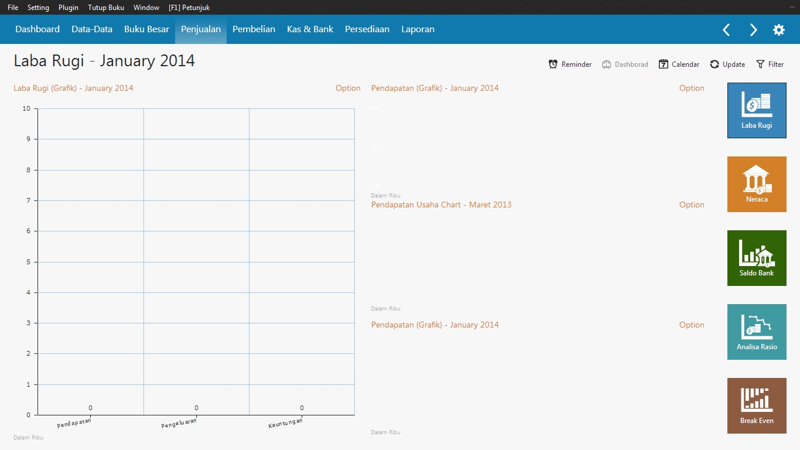
Task: Click the Pendapatan axis label
Action: pyautogui.click(x=74, y=422)
